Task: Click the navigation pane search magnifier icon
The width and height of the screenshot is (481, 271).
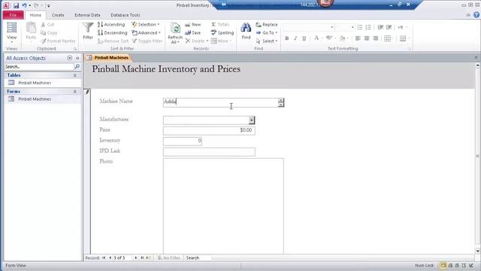Action: [77, 67]
